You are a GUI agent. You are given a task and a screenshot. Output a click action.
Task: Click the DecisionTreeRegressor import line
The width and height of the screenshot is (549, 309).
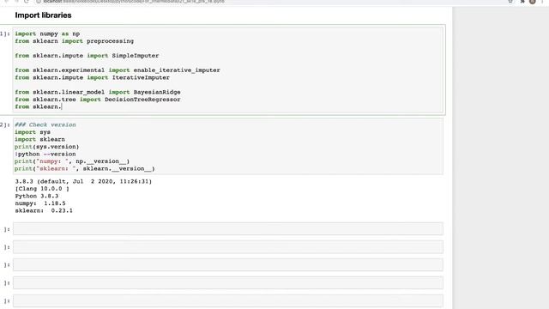coord(98,100)
